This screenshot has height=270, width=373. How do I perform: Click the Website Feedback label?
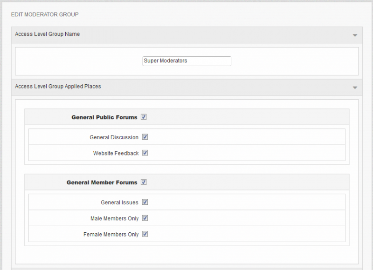116,153
